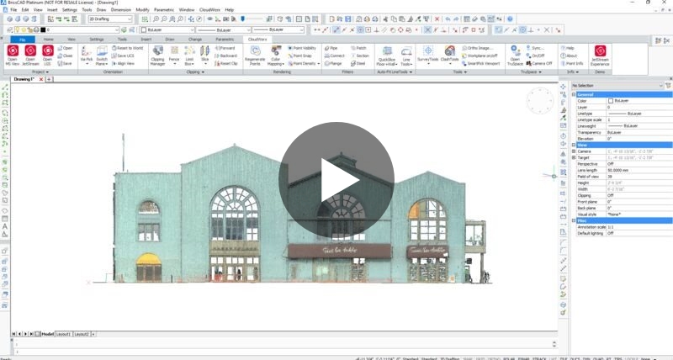The image size is (673, 360).
Task: Open the No Selection dropdown in Properties
Action: coord(617,86)
